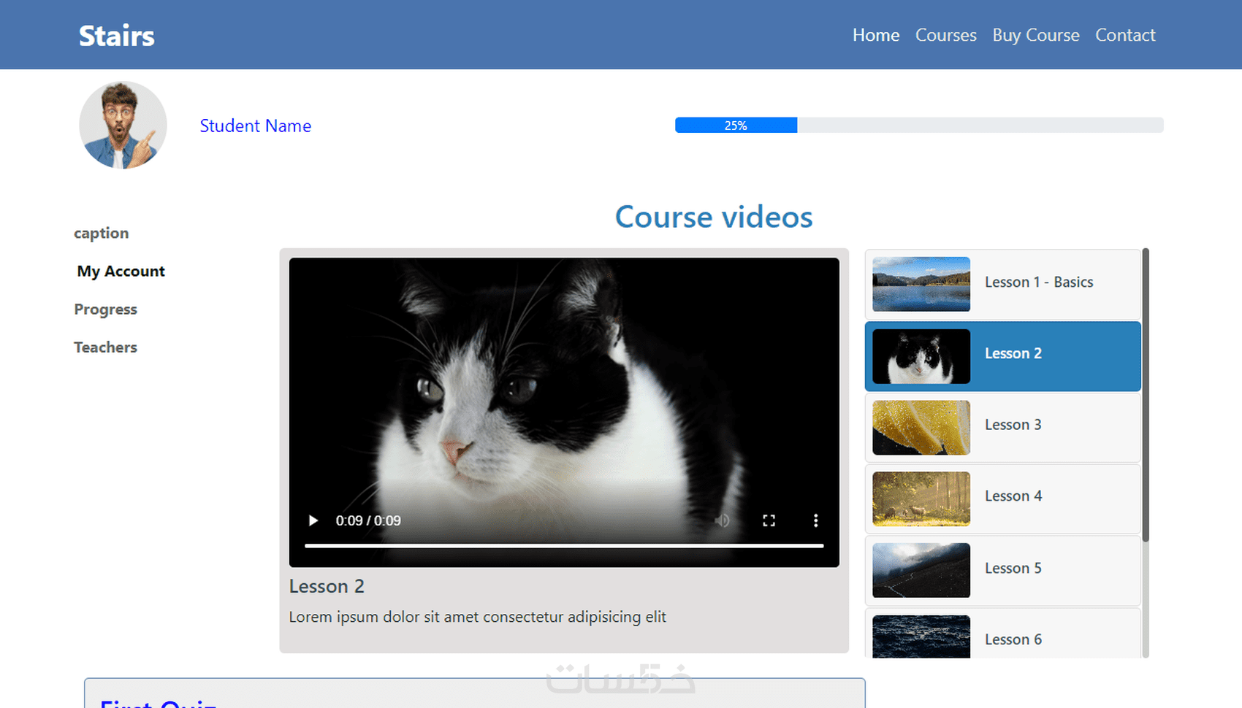Open the Courses nav link
Viewport: 1242px width, 708px height.
pos(946,35)
